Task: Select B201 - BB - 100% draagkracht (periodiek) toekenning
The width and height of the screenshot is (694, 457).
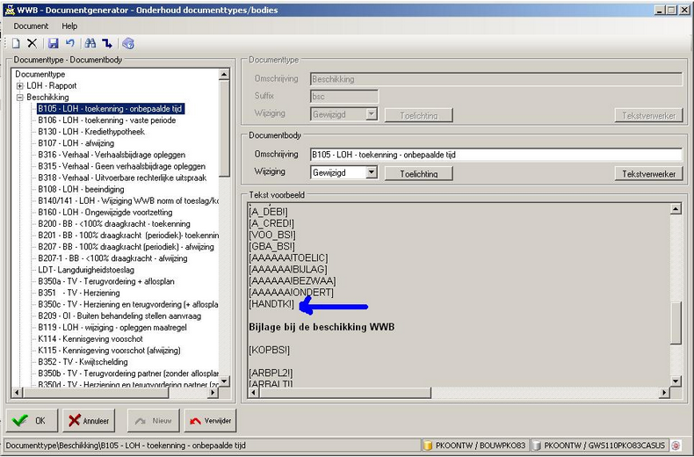Action: pos(128,236)
